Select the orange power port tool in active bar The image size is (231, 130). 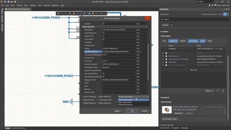point(82,14)
